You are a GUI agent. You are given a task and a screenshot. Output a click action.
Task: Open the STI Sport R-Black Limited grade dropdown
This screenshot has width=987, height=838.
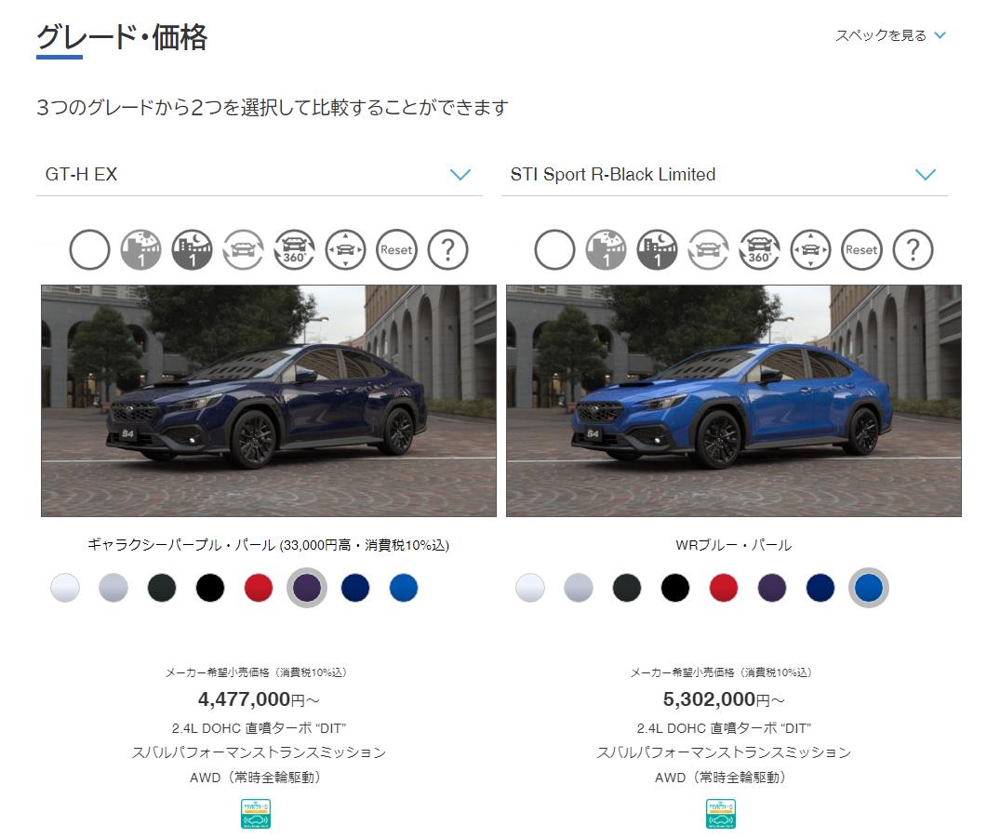(x=725, y=174)
